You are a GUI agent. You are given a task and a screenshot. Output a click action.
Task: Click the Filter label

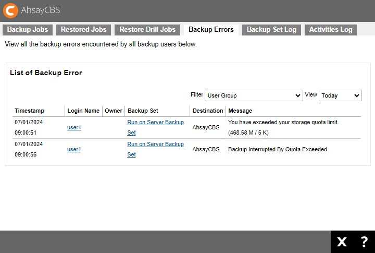(197, 94)
